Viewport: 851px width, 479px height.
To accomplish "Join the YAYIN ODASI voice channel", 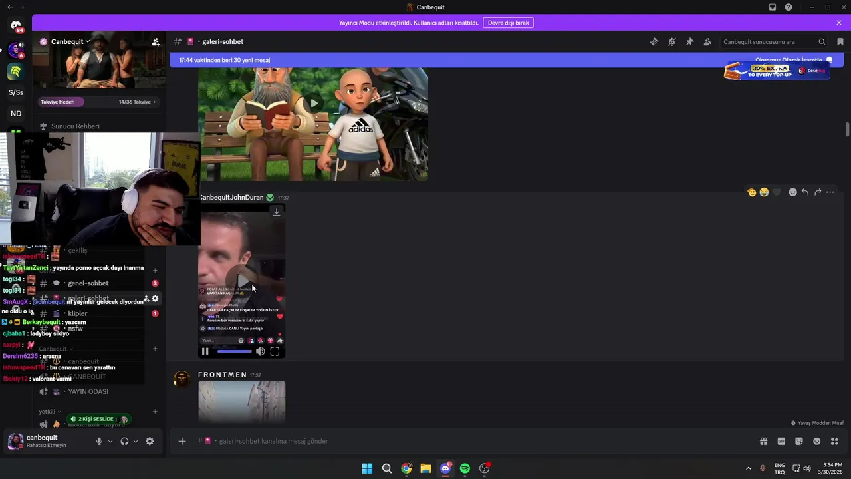I will point(88,392).
